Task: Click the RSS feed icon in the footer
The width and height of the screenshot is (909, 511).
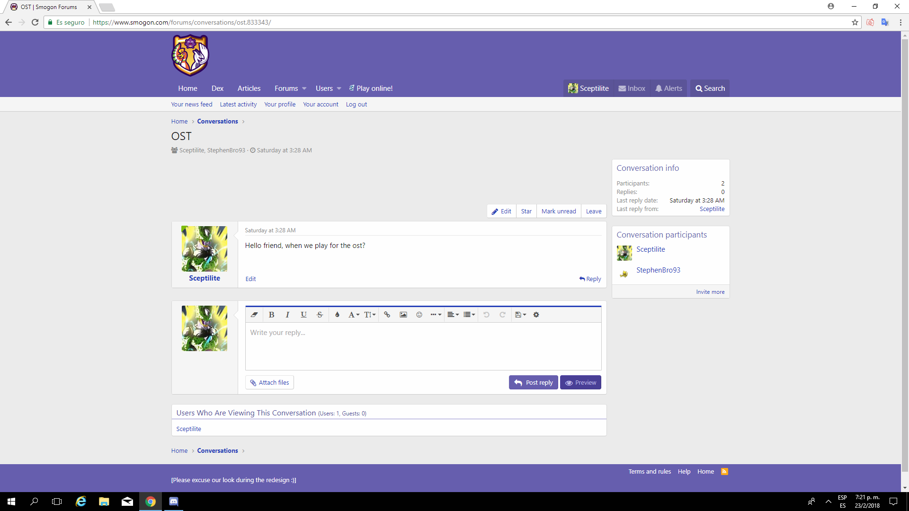Action: tap(724, 471)
